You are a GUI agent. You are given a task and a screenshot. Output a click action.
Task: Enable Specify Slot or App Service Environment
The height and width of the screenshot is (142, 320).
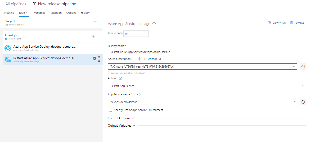click(x=110, y=110)
